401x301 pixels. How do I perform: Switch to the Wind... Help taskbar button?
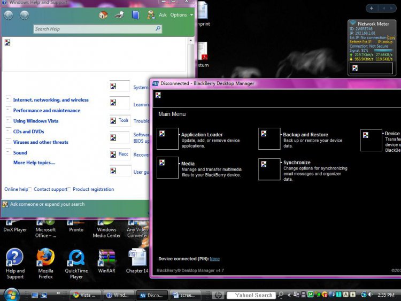(x=119, y=295)
